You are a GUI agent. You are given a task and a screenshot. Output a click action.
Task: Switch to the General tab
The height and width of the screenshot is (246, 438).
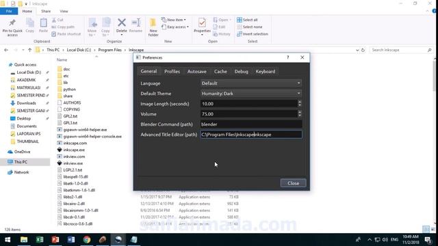coord(149,71)
